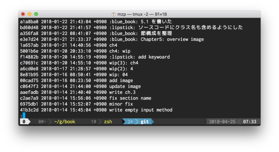This screenshot has height=152, width=279.
Task: Click commit hash 5001b6e
Action: (29, 51)
